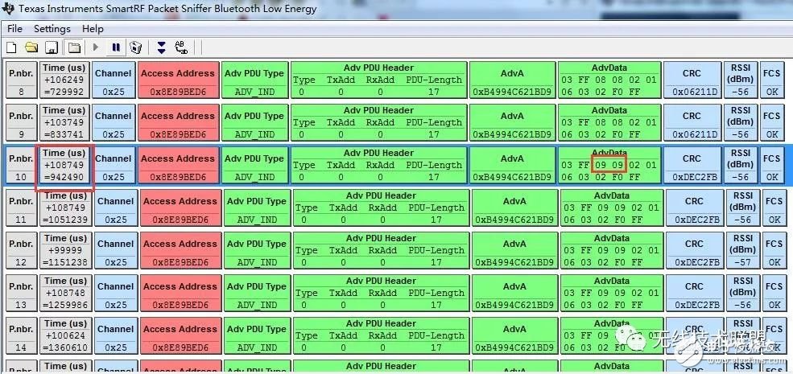Select packet number 13 cell
The image size is (793, 374).
[23, 293]
